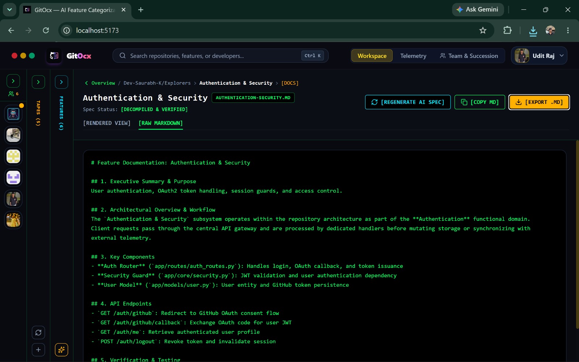Click the GitOcx logo icon
The image size is (579, 362).
54,56
